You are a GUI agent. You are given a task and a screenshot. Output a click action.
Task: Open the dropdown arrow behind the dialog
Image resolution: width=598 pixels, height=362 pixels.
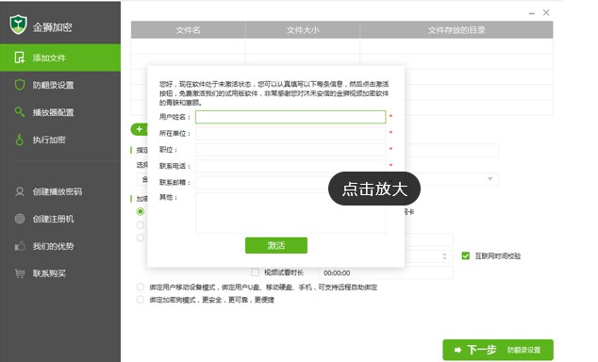click(490, 179)
